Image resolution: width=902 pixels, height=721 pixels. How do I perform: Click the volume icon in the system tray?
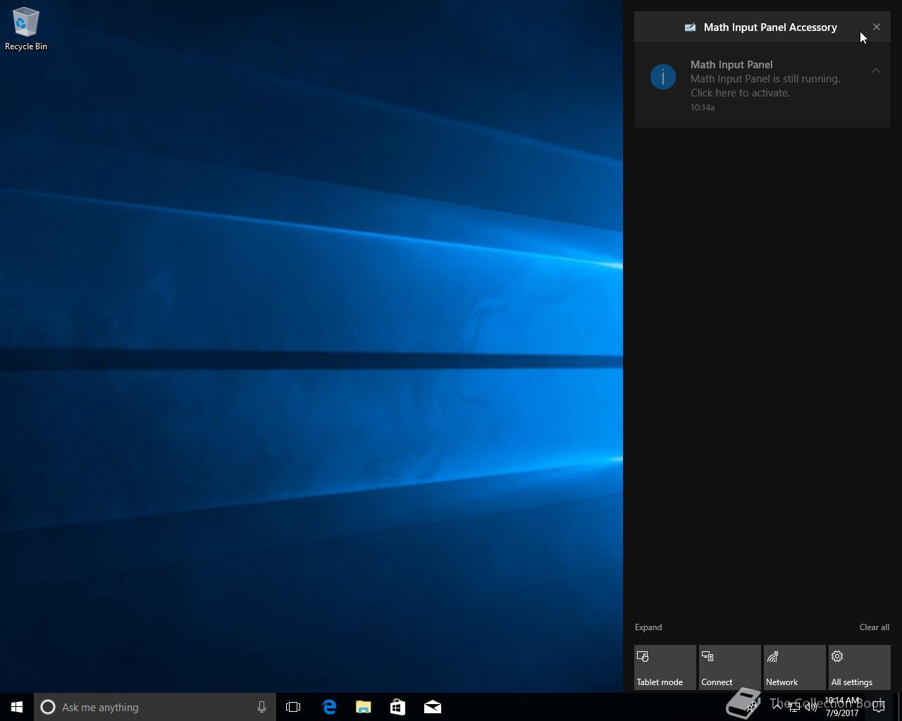(x=810, y=707)
